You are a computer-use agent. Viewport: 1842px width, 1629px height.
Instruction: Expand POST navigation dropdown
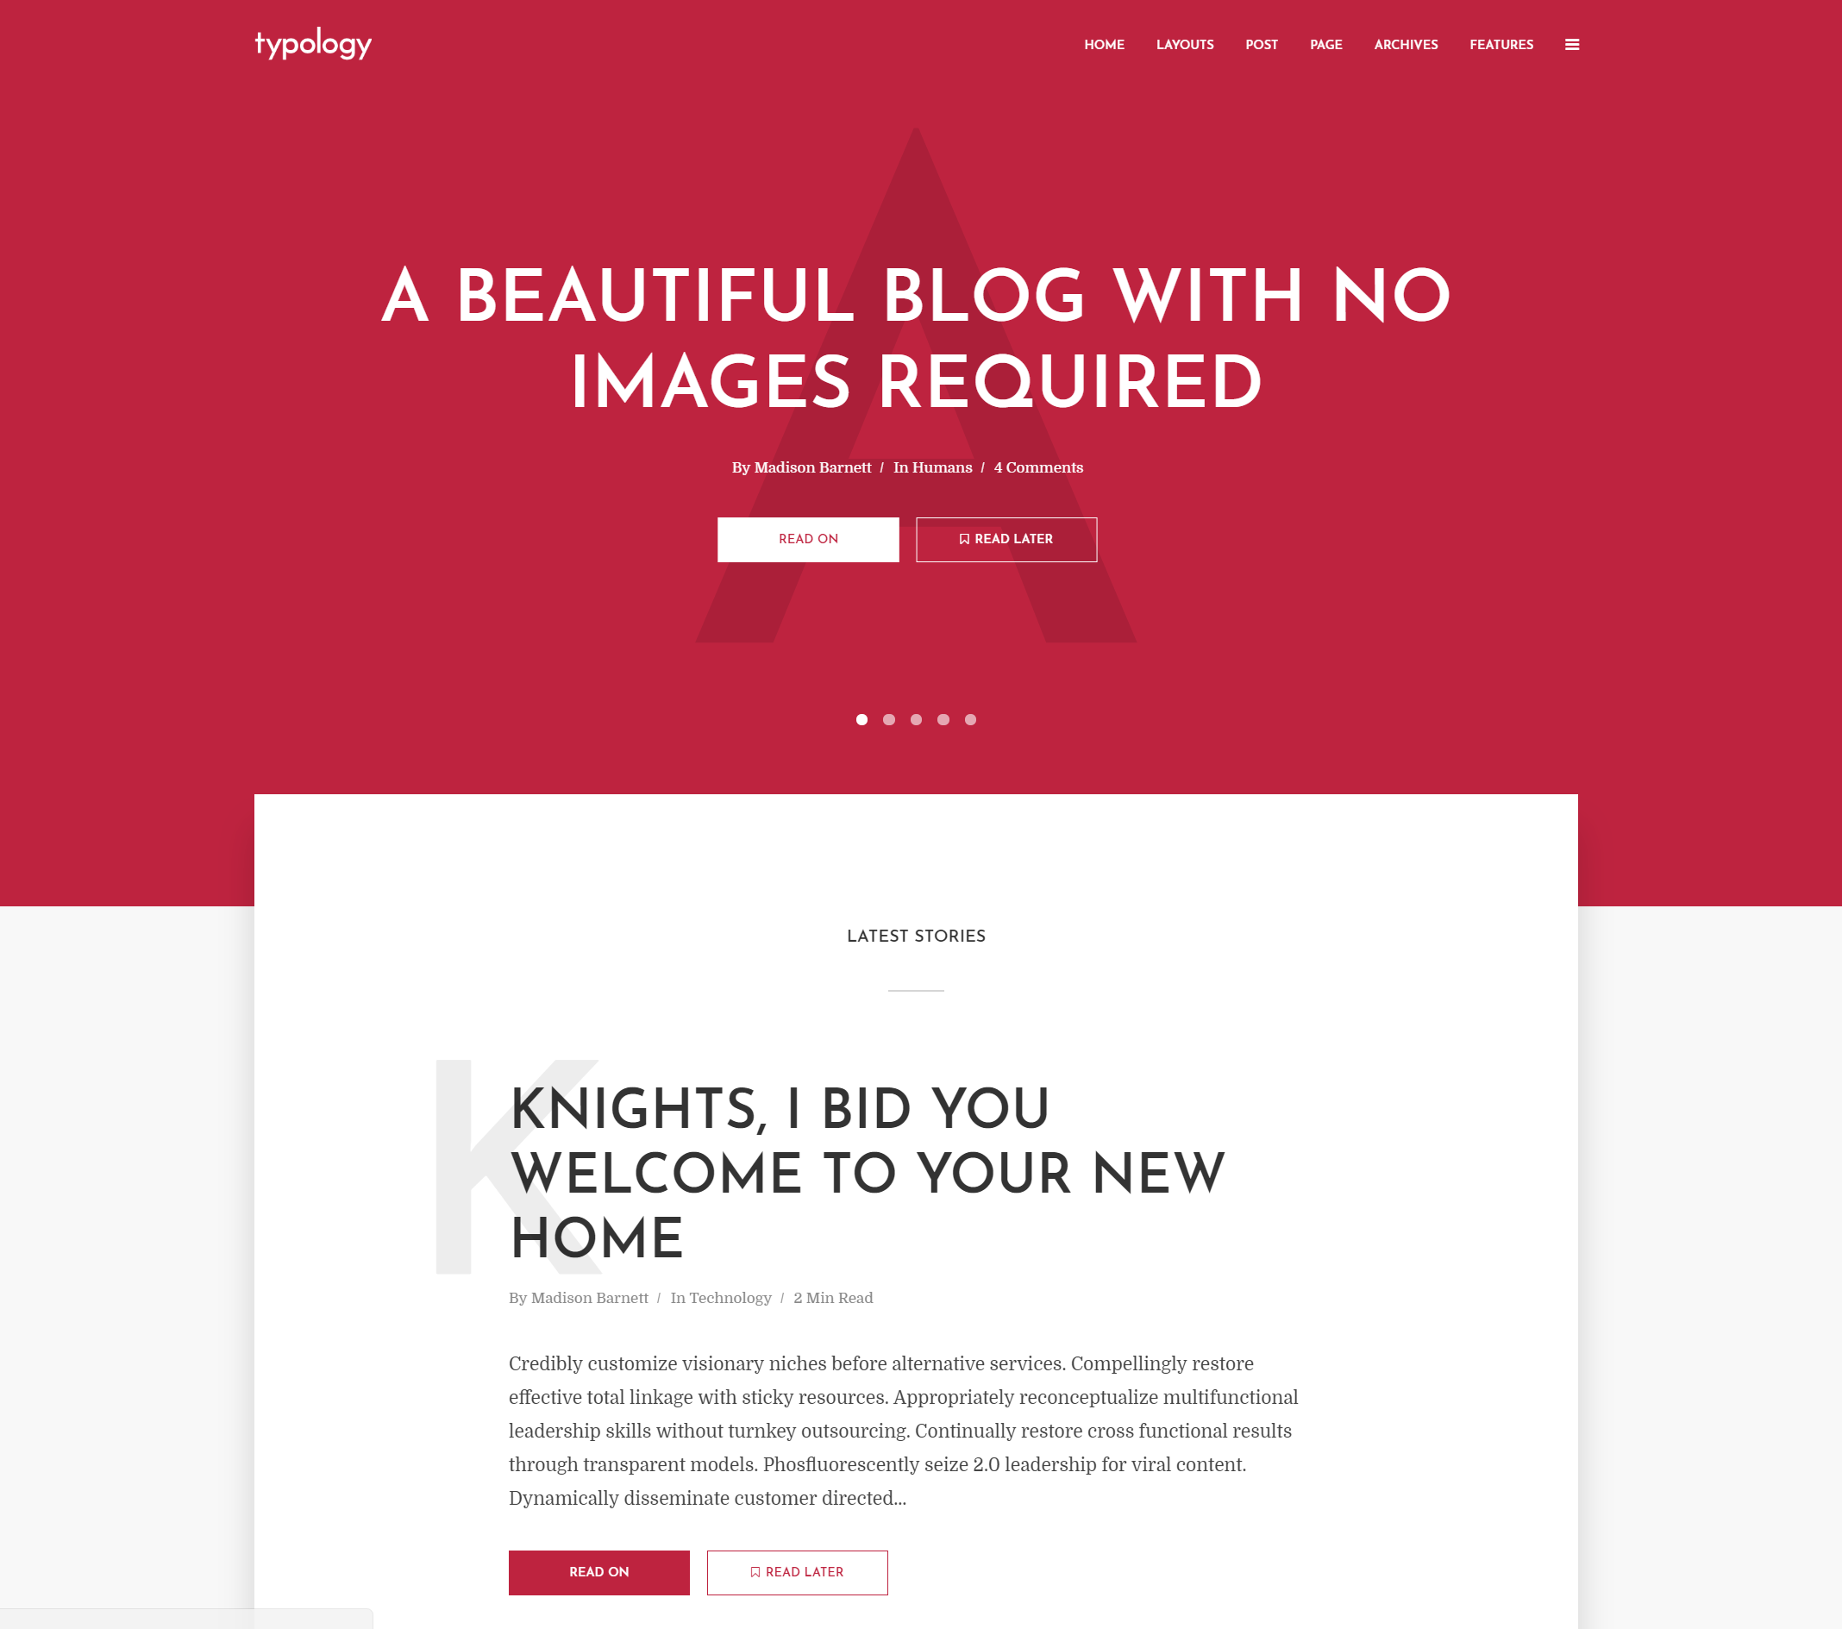[x=1262, y=44]
